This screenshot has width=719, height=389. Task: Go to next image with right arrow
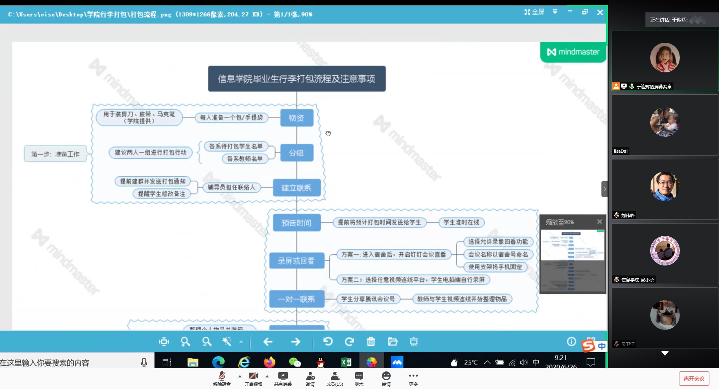pos(296,342)
